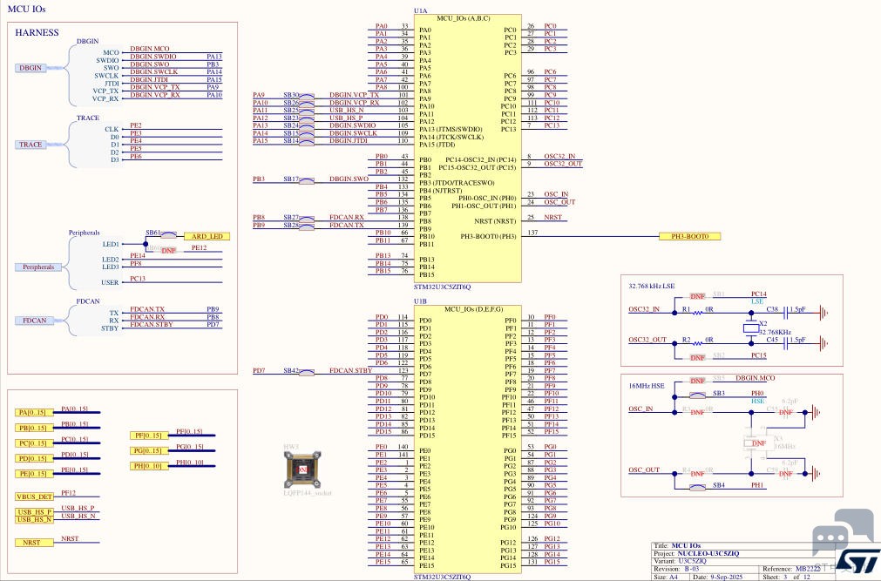Screen dimensions: 881x581
Task: Click the LQFP144 socket HW3 image
Action: tap(302, 470)
